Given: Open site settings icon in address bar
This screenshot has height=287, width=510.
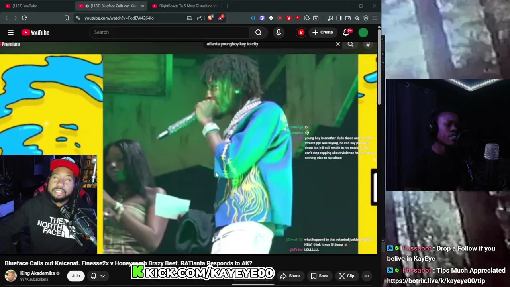Looking at the screenshot, I should pyautogui.click(x=78, y=18).
